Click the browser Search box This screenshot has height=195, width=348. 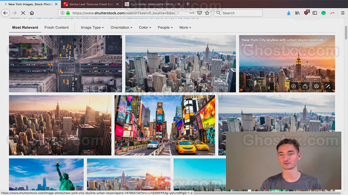(238, 13)
